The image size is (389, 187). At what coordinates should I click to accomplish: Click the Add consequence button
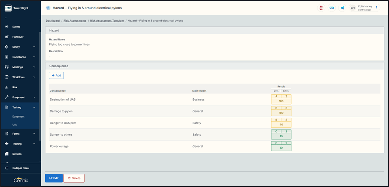(56, 75)
